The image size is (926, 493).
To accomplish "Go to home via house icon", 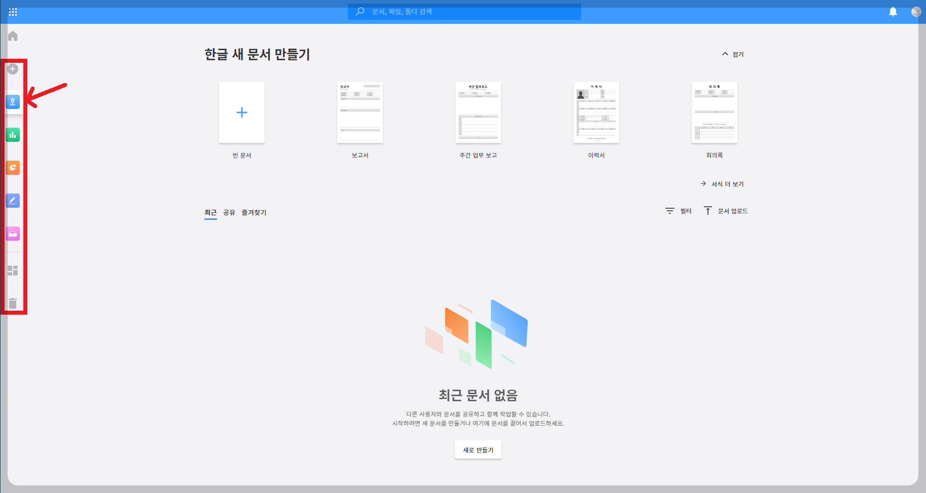I will (x=13, y=36).
